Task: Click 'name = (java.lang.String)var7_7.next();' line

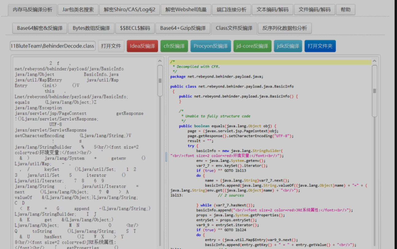Action: click(x=247, y=180)
